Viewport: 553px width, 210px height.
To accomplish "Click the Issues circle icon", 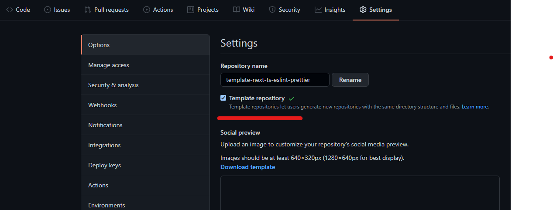I will [48, 10].
